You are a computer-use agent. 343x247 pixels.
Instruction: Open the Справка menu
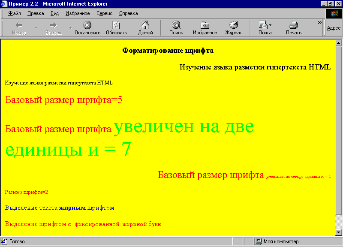(128, 14)
